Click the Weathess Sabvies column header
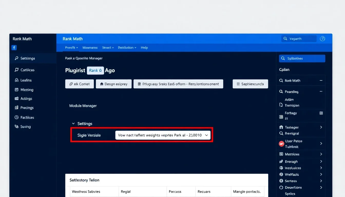 coord(86,192)
